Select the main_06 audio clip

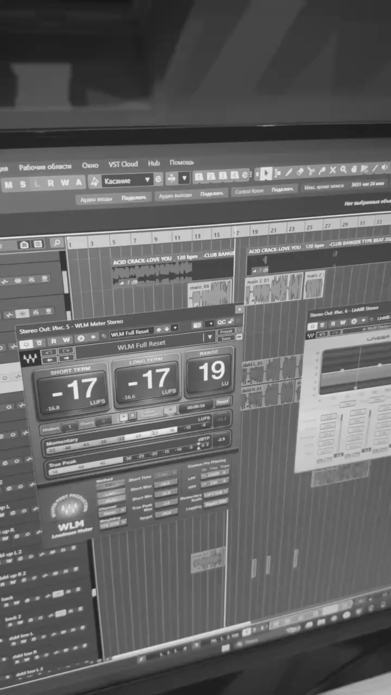[x=210, y=293]
